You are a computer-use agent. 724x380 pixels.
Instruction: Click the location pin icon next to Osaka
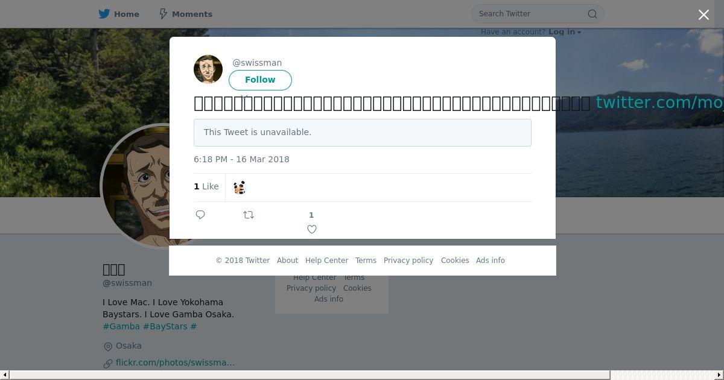108,346
